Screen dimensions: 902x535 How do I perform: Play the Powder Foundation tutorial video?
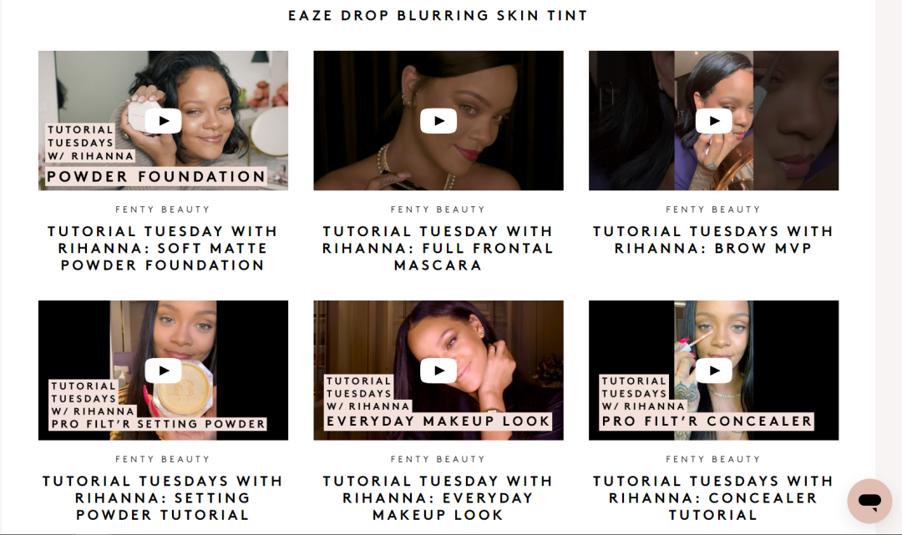click(164, 121)
